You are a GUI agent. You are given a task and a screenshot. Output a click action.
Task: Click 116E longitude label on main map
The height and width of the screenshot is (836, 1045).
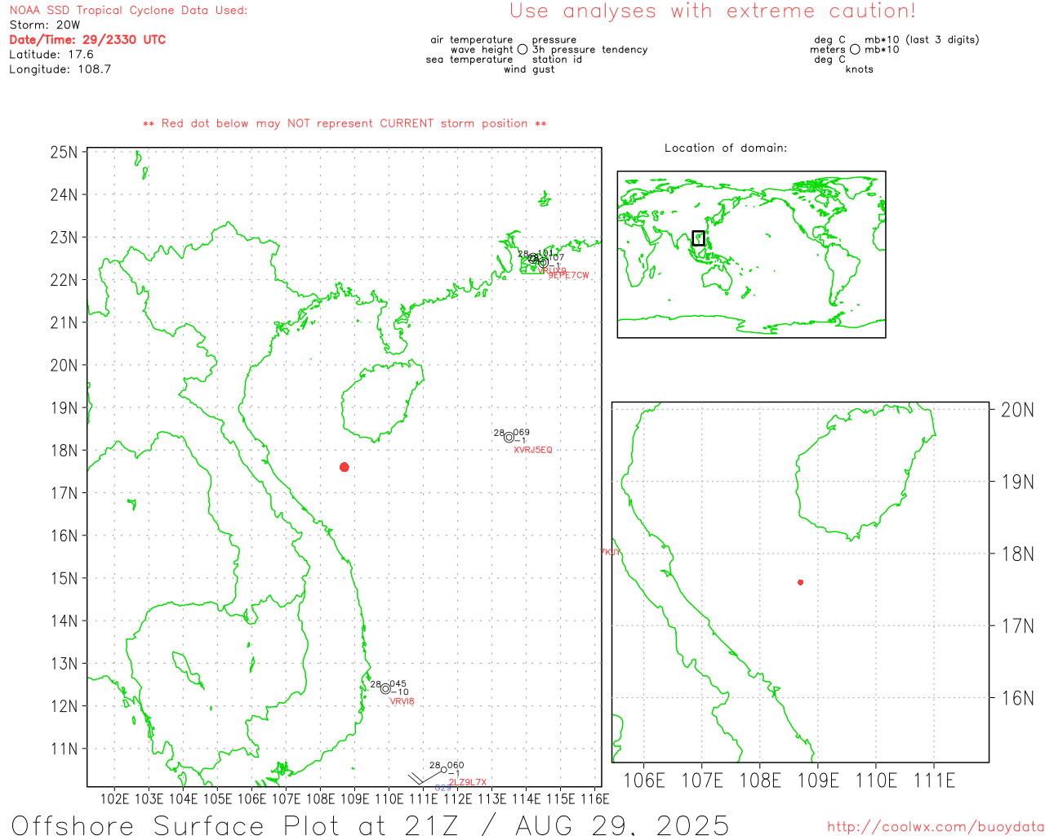594,799
